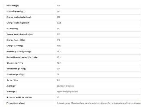Image resolution: width=144 pixels, height=109 pixels.
Task: Click the 552 kcal total energy value
Action: 59,17
